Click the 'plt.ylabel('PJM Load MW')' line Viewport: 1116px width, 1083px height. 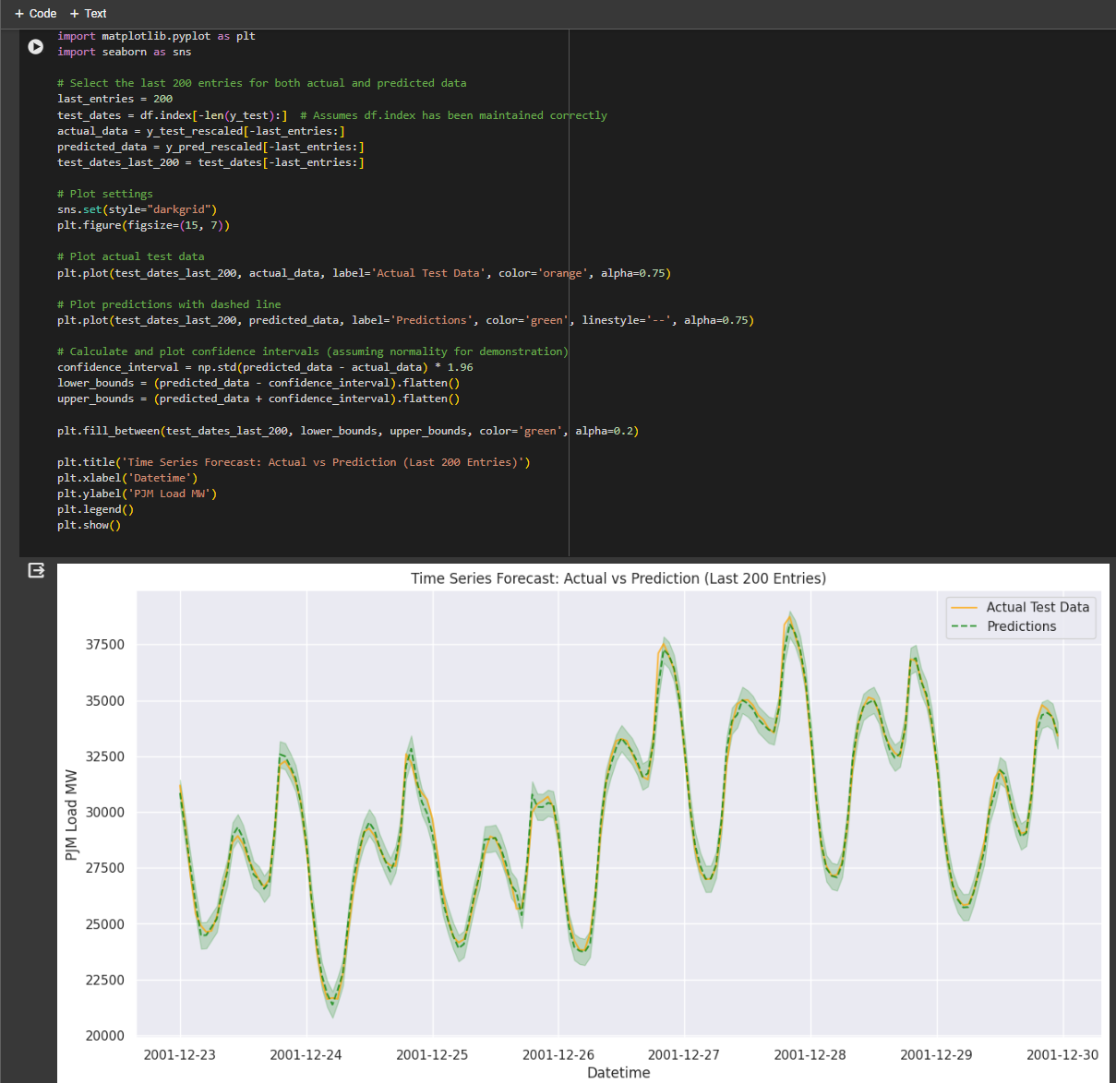pos(137,494)
